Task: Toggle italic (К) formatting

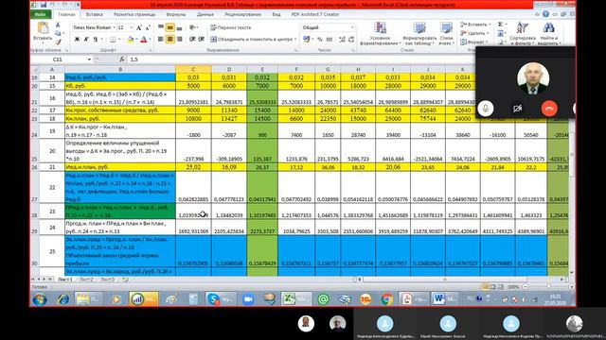Action: pyautogui.click(x=86, y=40)
